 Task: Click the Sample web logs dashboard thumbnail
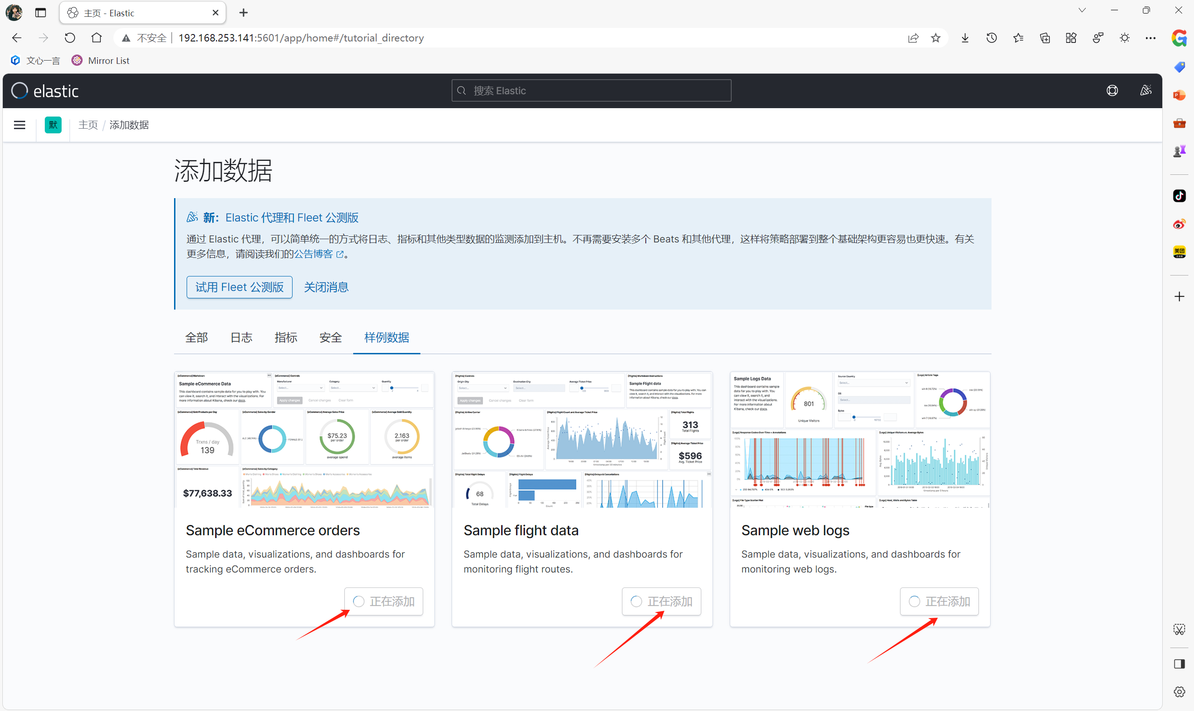[860, 439]
